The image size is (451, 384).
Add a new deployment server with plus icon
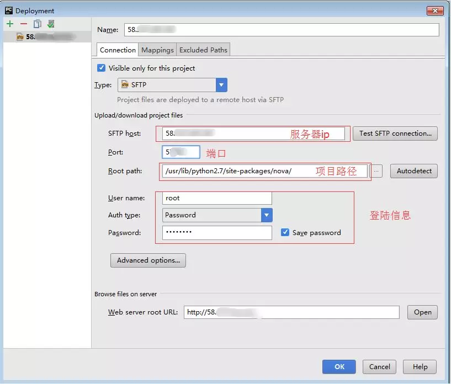click(x=10, y=24)
